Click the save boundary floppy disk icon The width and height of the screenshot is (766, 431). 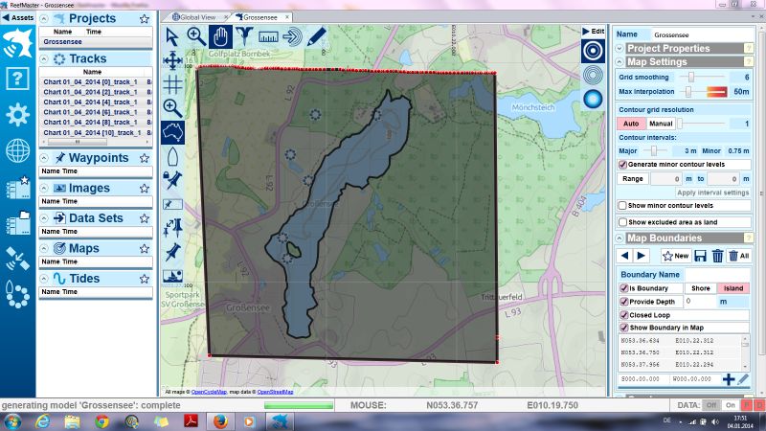(x=701, y=256)
